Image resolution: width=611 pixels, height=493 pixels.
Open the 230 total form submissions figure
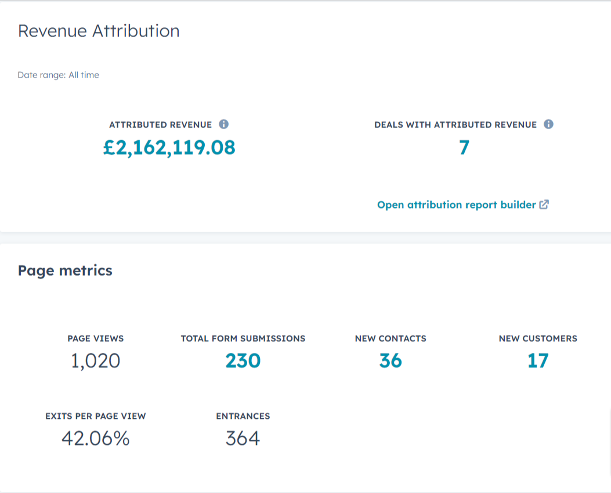pyautogui.click(x=243, y=361)
